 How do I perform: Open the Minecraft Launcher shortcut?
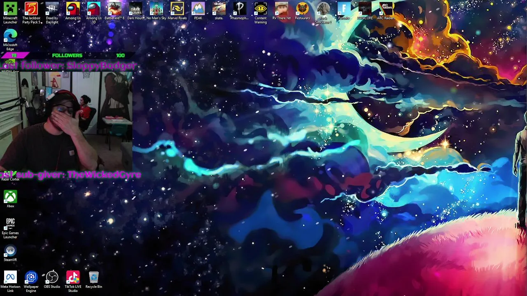point(10,13)
